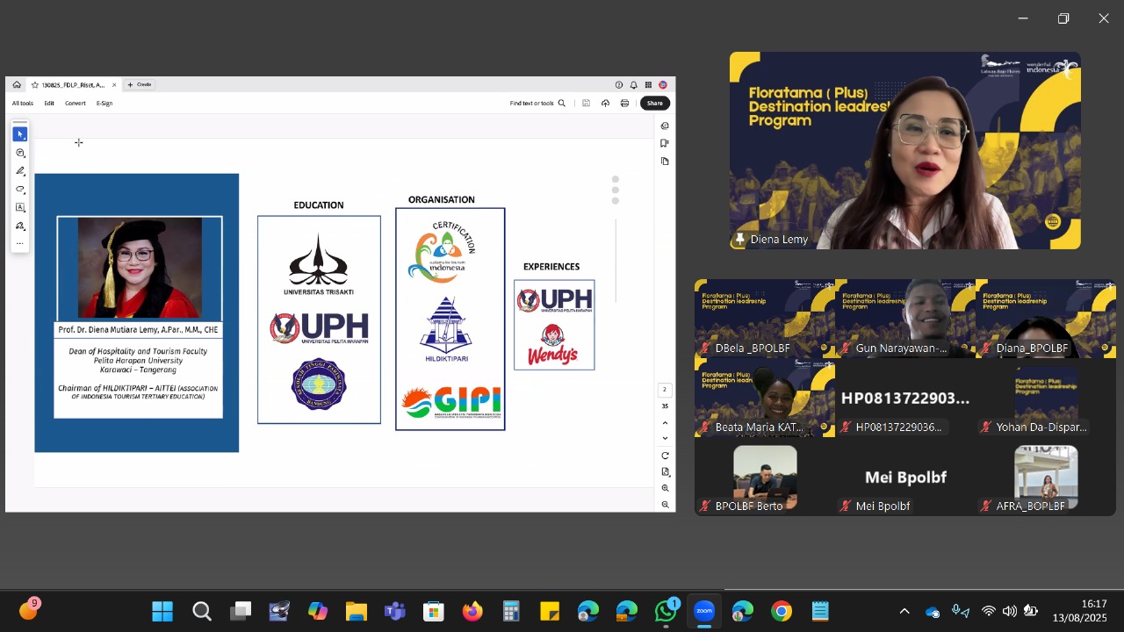Open the E-Sign menu

104,104
